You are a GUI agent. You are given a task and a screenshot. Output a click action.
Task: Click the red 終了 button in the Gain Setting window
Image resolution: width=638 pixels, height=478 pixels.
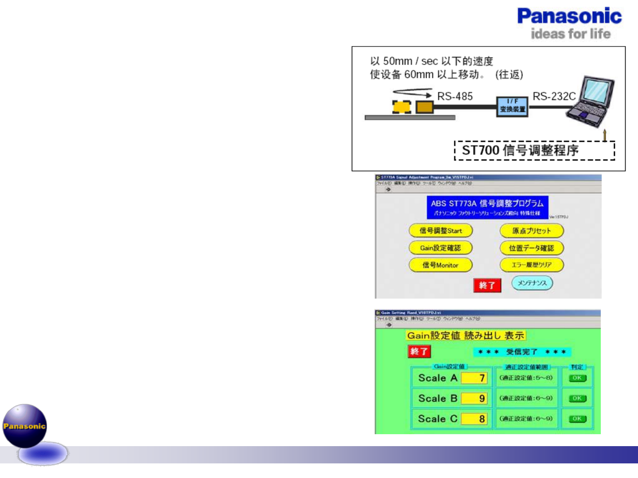[419, 351]
